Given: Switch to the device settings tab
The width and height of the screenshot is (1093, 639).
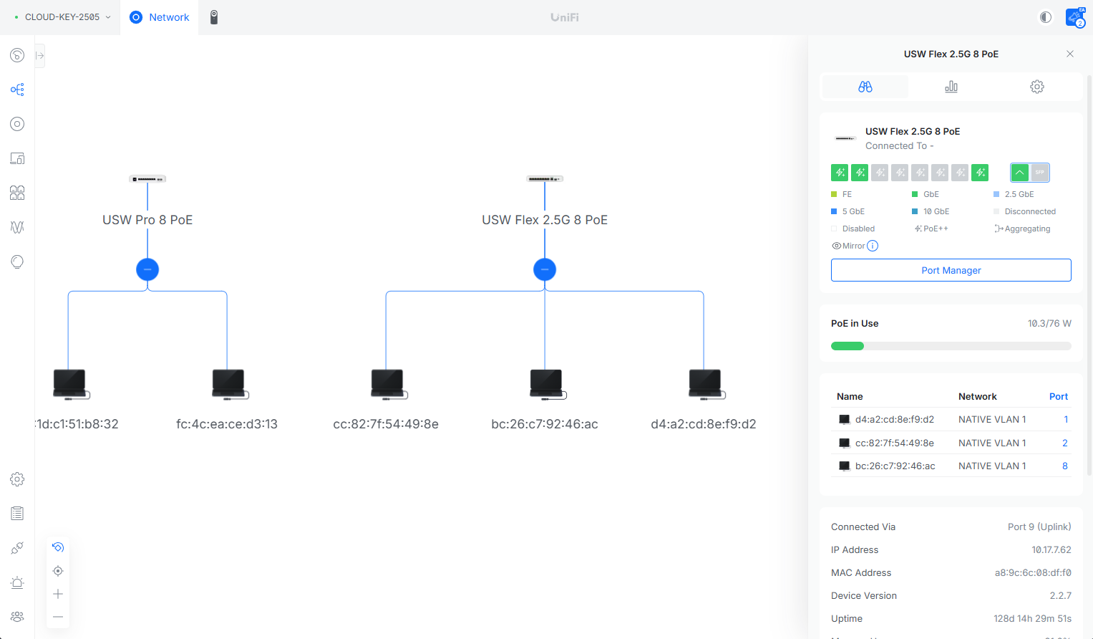Looking at the screenshot, I should tap(1037, 87).
